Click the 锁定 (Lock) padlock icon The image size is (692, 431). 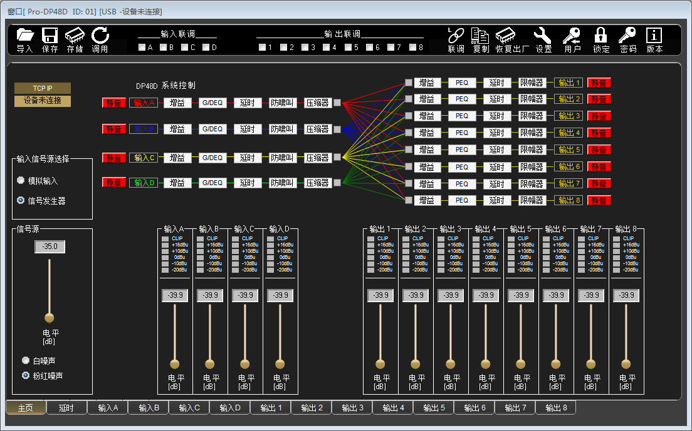[600, 35]
